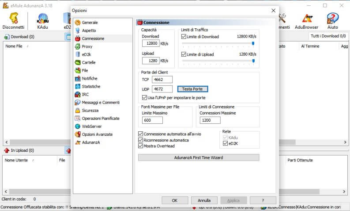
Task: Click the Fonti Massime Limite Massimo field
Action: coord(152,120)
